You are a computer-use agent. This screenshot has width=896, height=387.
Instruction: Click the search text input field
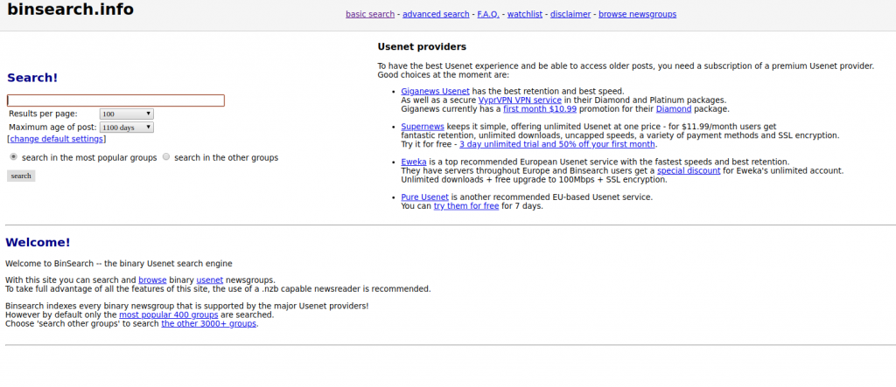click(x=115, y=100)
